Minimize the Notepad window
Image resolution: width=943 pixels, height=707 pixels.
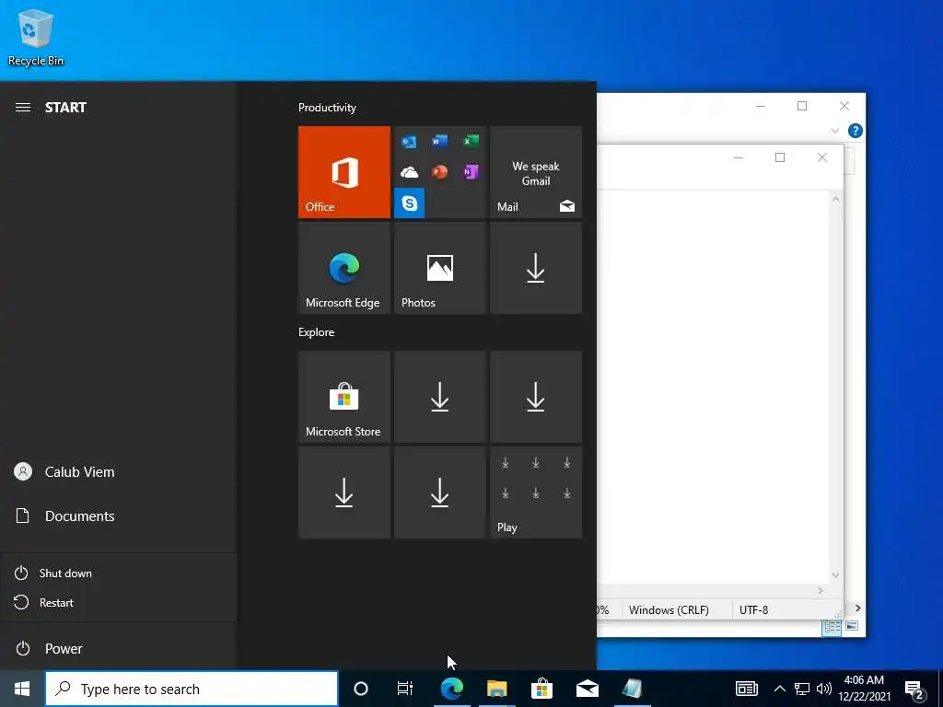(x=739, y=157)
